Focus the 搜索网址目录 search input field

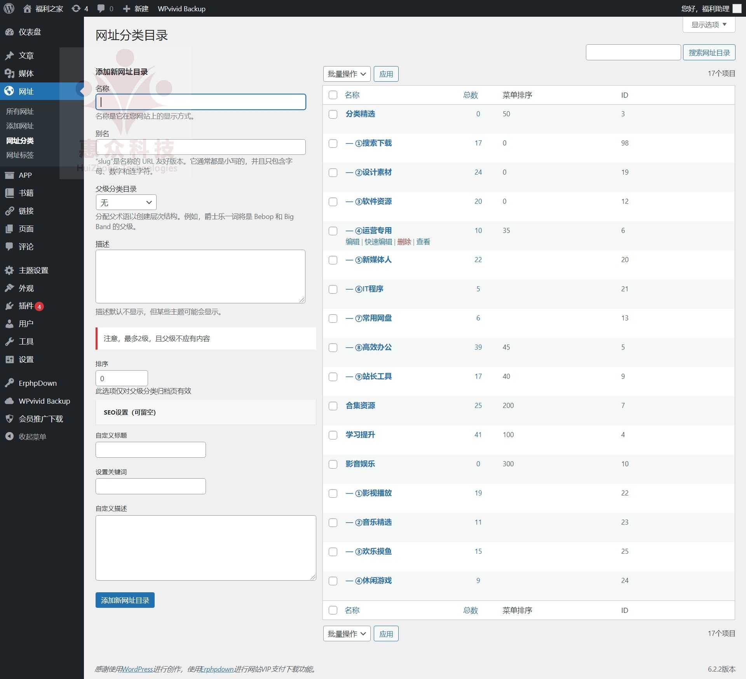coord(633,52)
